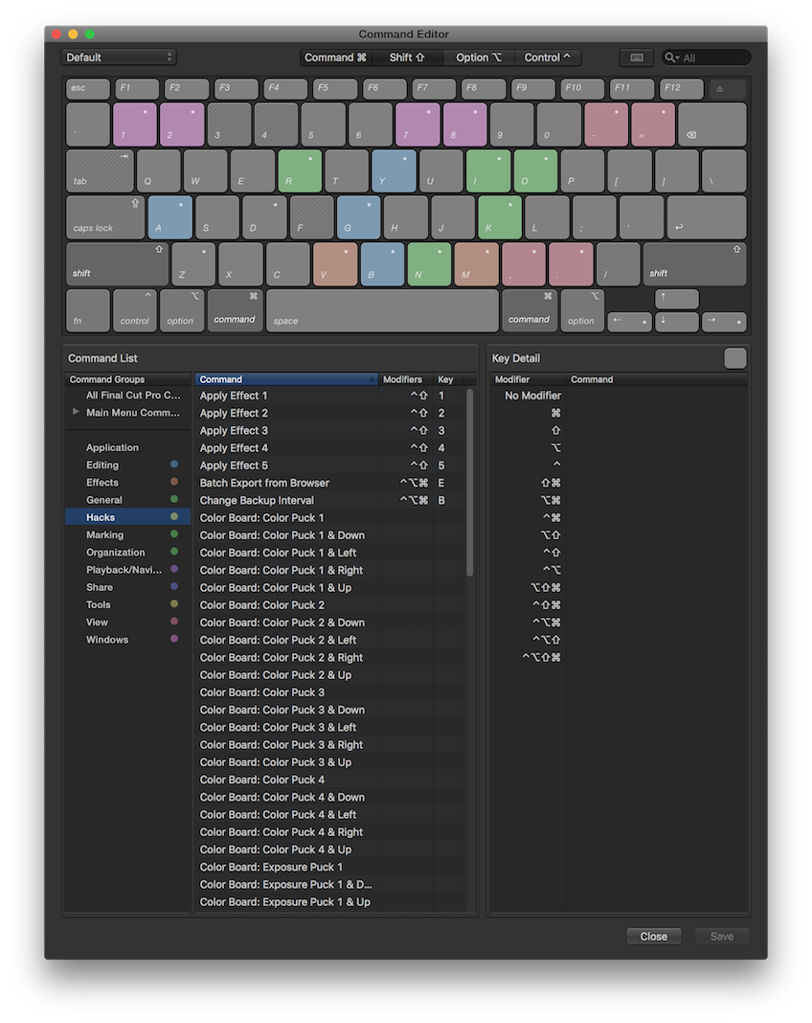Click the Command List vertical scrollbar
This screenshot has height=1023, width=812.
(x=469, y=482)
